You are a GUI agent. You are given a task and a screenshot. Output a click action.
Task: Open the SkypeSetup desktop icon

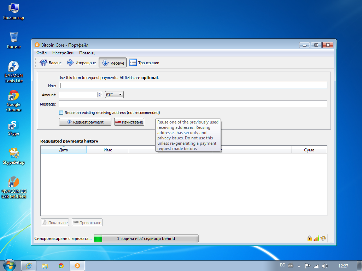click(14, 156)
